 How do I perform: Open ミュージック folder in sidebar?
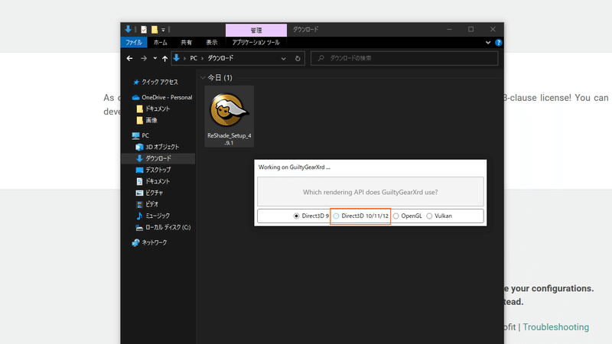pyautogui.click(x=152, y=216)
